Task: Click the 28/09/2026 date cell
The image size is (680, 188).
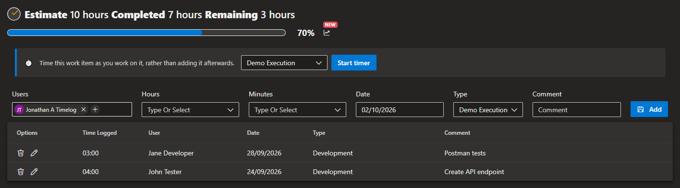Action: pos(264,153)
